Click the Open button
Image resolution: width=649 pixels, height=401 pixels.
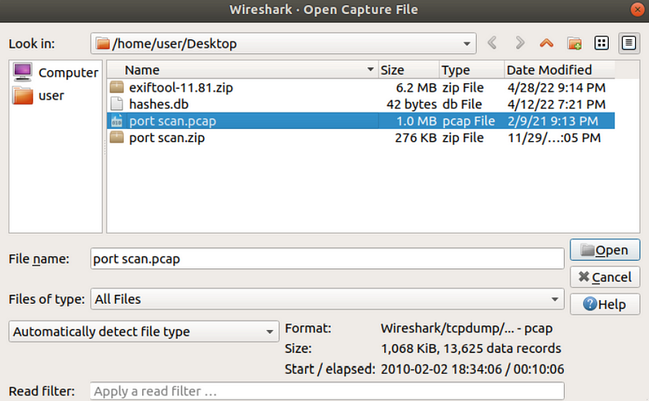[x=605, y=250]
